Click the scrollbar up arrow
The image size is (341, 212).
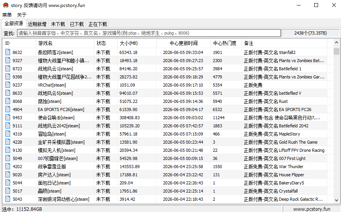336,43
